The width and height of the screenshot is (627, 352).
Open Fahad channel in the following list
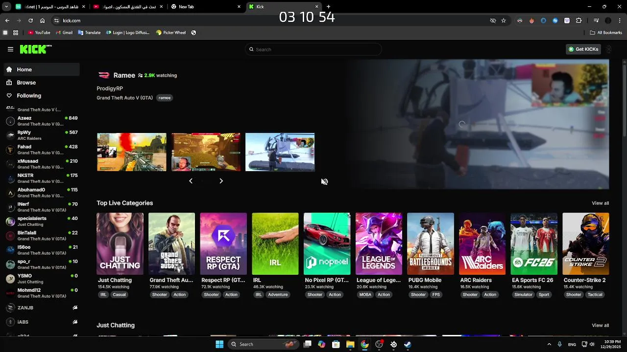42,150
